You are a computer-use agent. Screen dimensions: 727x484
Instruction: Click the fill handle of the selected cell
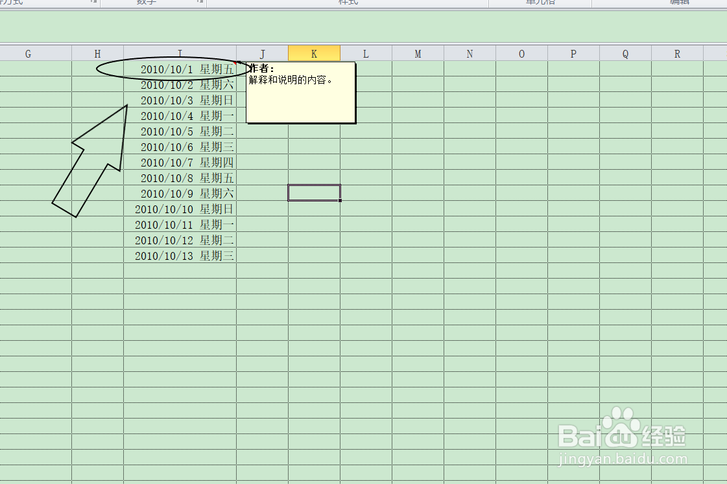[x=340, y=200]
